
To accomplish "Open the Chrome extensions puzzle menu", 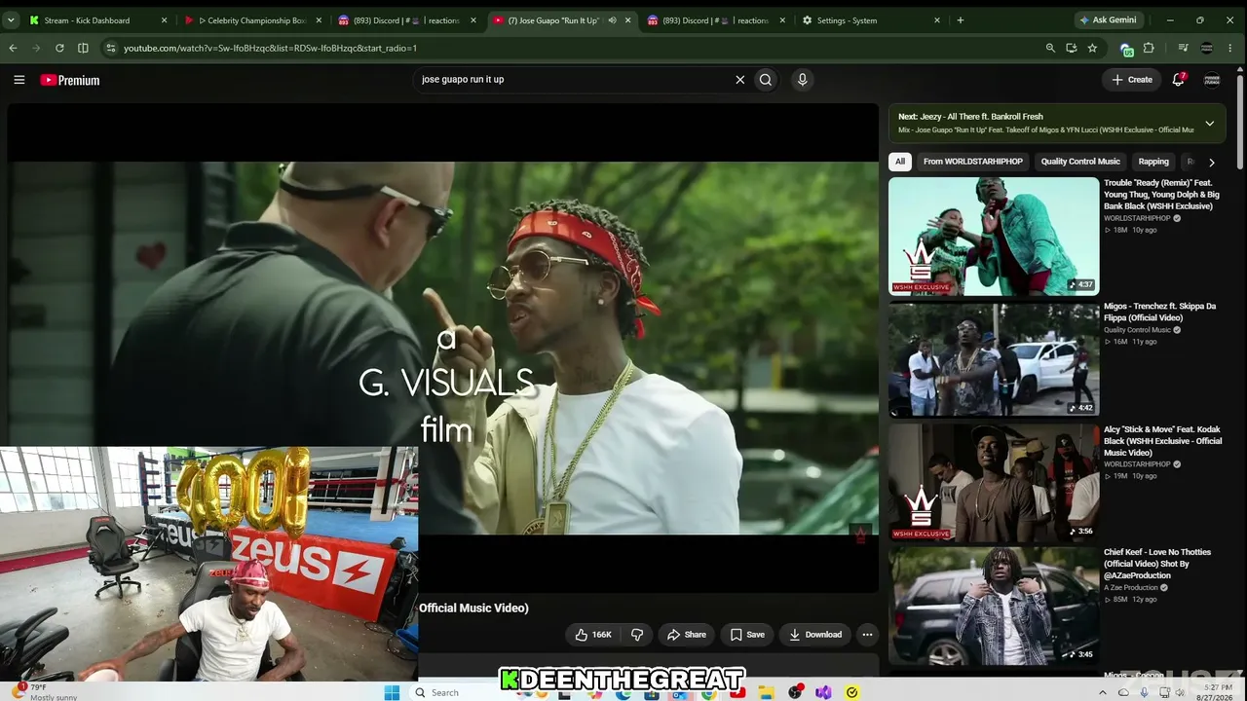I will [x=1149, y=48].
